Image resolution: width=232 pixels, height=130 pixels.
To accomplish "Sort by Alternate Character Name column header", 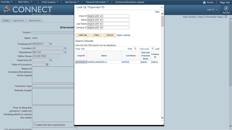I will tap(146, 56).
